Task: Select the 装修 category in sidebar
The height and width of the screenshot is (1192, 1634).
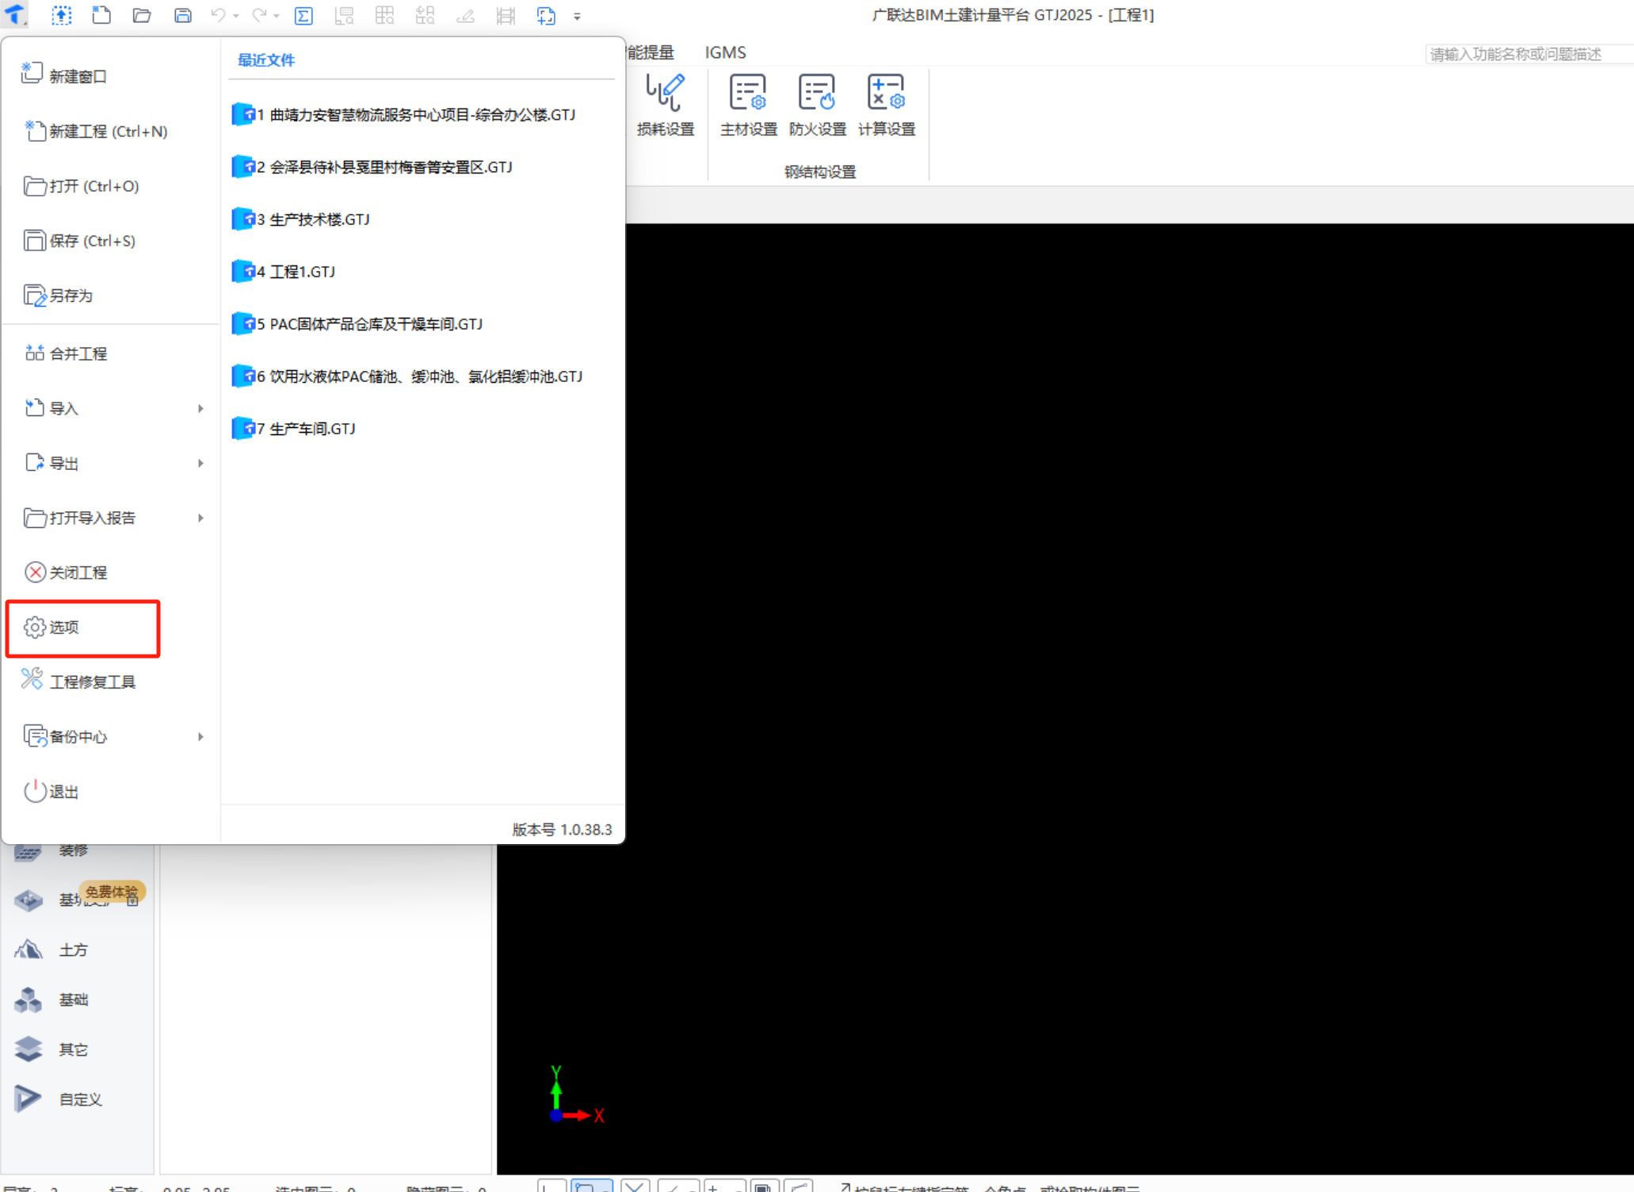Action: tap(73, 850)
